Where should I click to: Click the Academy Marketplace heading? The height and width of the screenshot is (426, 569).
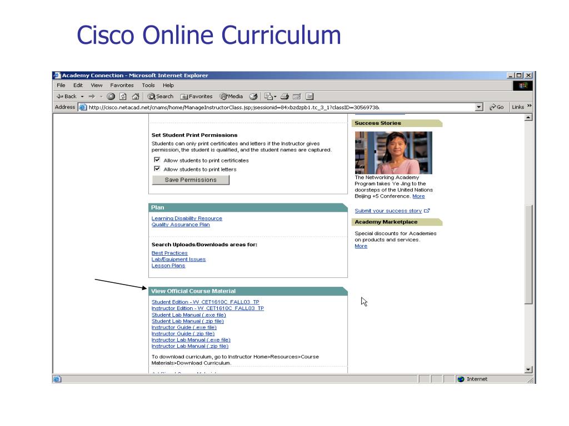(x=397, y=222)
